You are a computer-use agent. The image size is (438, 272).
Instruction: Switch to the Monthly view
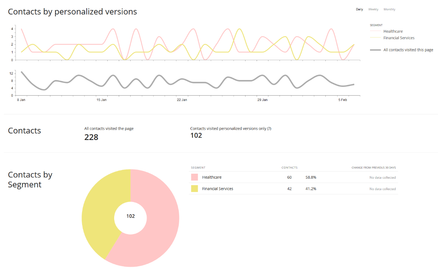(389, 9)
